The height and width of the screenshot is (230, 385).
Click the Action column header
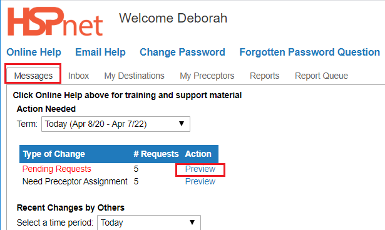pos(198,154)
